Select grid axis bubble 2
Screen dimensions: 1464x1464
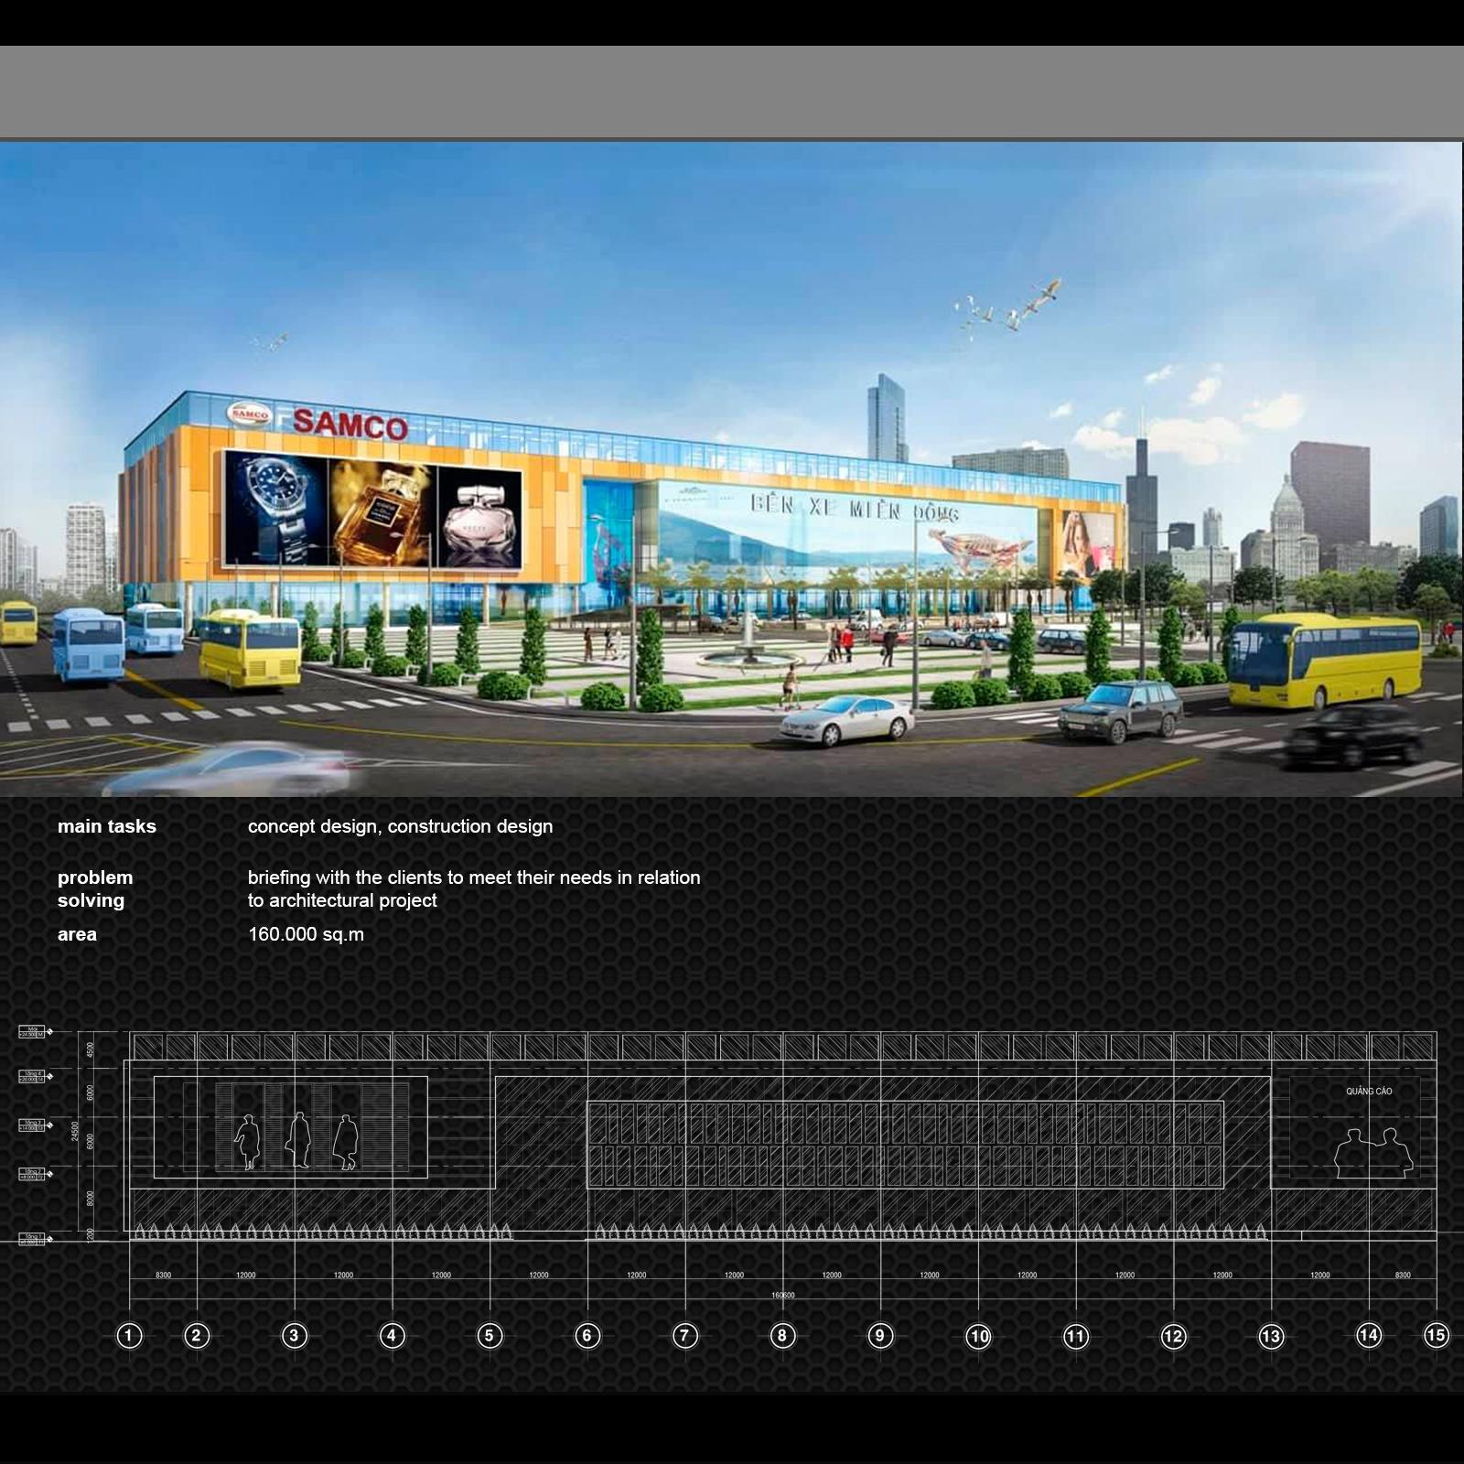[197, 1336]
